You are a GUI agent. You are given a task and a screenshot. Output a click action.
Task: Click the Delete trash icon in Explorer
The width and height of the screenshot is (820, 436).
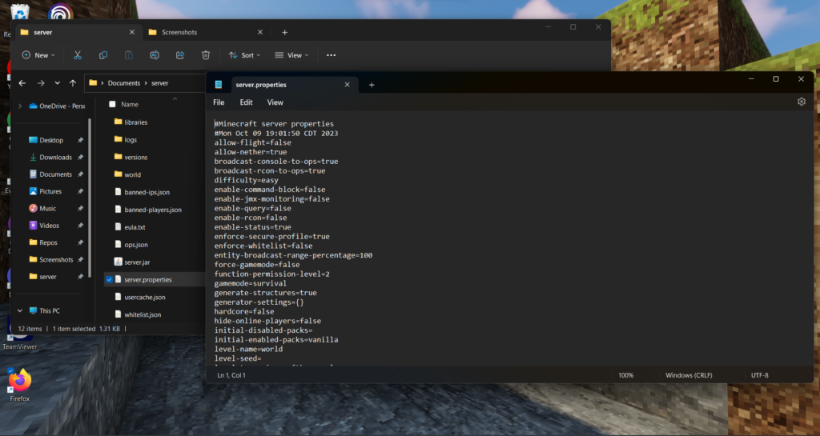click(206, 55)
